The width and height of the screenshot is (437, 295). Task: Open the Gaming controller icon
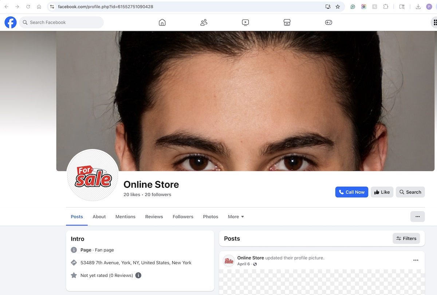click(328, 23)
